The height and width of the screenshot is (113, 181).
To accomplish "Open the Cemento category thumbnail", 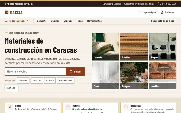I will click(x=105, y=47).
